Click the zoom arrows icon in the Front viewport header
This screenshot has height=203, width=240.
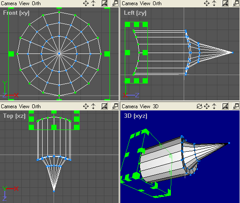tap(93, 3)
